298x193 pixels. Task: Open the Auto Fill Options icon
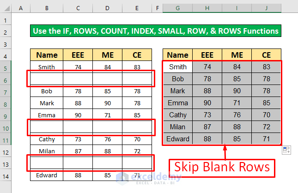(x=286, y=150)
